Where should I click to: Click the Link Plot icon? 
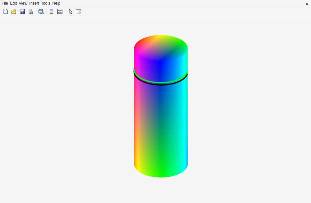tap(41, 11)
